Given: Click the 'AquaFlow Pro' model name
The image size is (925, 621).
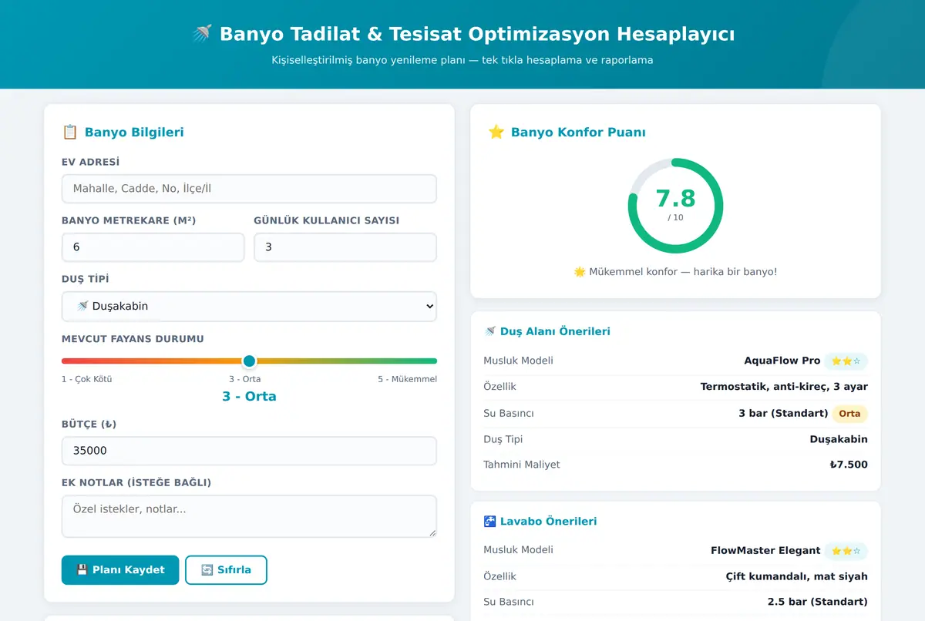Looking at the screenshot, I should coord(782,361).
